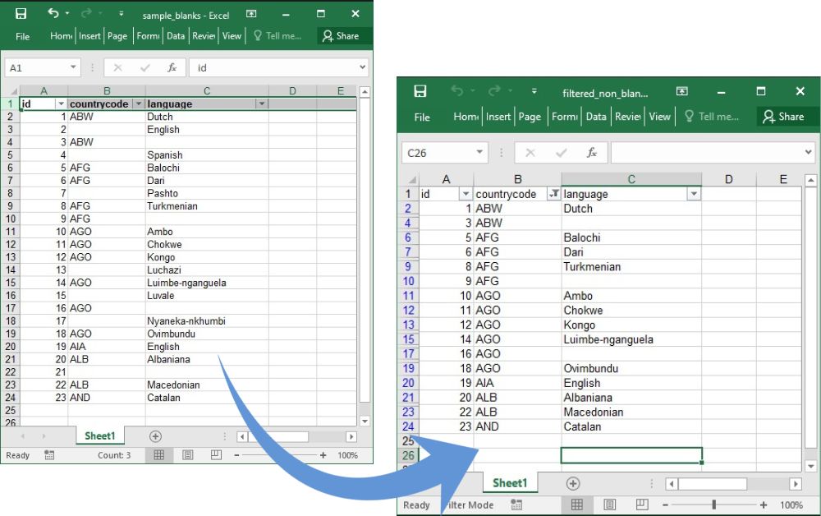The image size is (821, 516).
Task: Open the filter arrow on the language column
Action: pyautogui.click(x=263, y=104)
